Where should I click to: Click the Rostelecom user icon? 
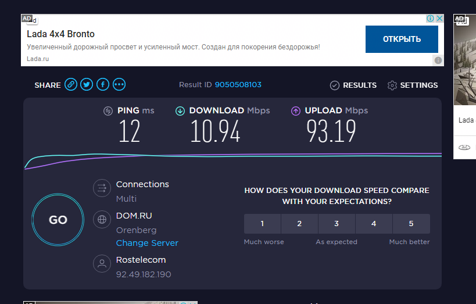(x=102, y=264)
